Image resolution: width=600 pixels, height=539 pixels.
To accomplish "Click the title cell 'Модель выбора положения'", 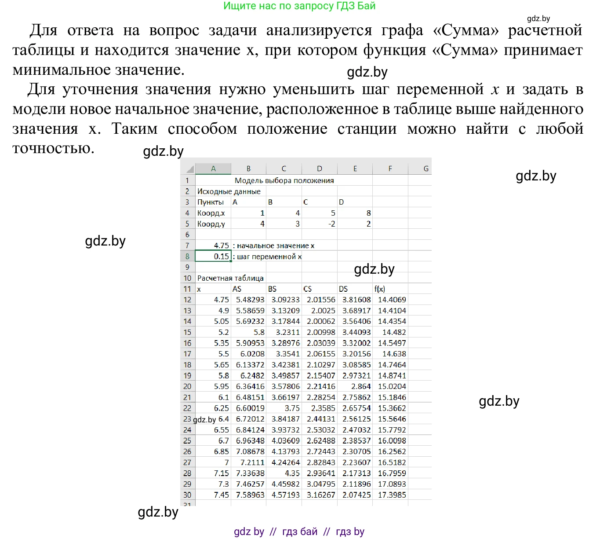I will (x=284, y=180).
